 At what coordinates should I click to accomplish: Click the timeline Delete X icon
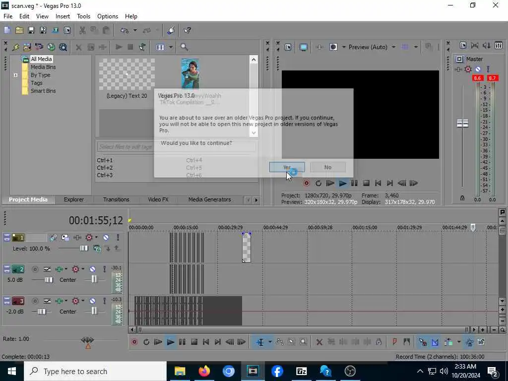click(x=319, y=342)
